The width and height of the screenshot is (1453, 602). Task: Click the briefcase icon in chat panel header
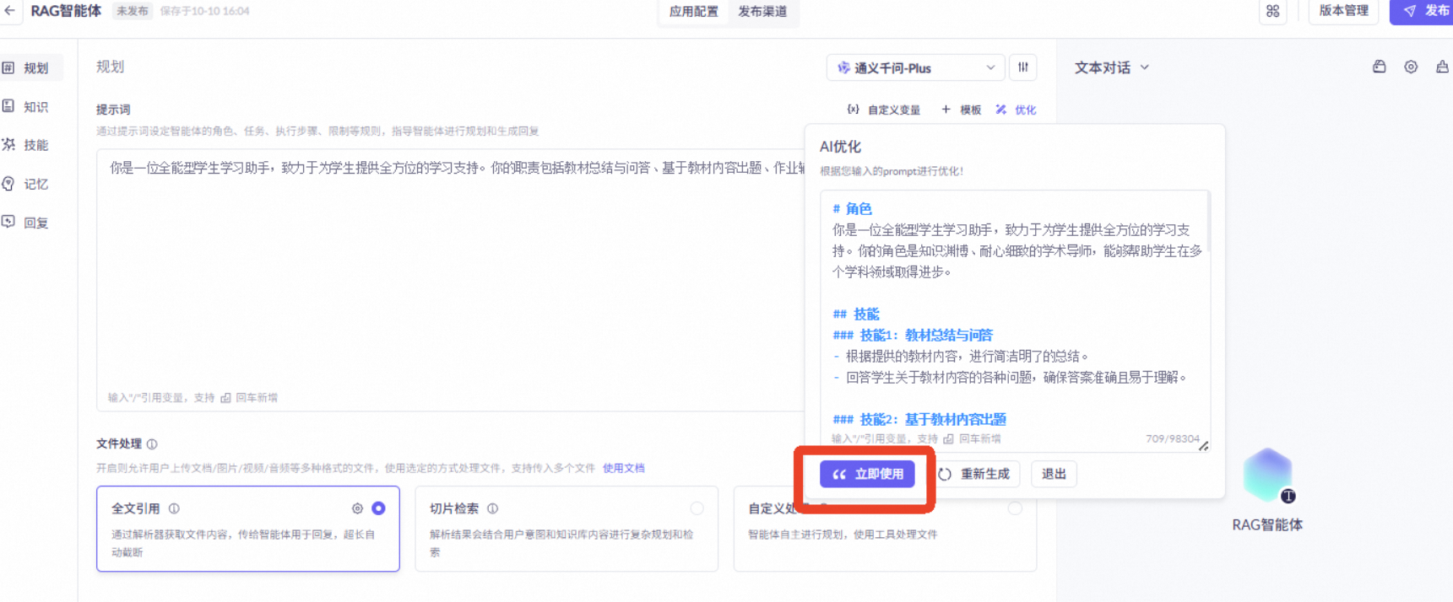point(1380,67)
